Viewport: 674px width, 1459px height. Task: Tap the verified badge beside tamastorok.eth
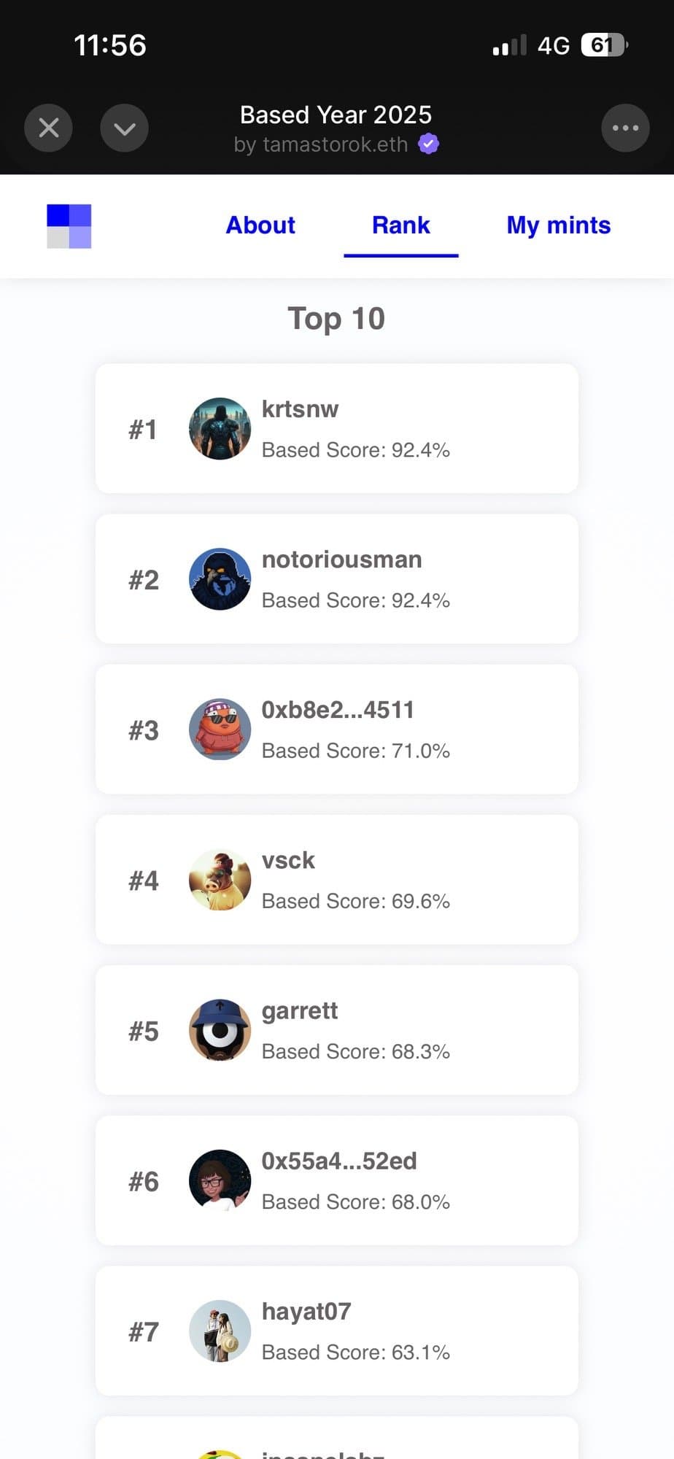point(428,144)
